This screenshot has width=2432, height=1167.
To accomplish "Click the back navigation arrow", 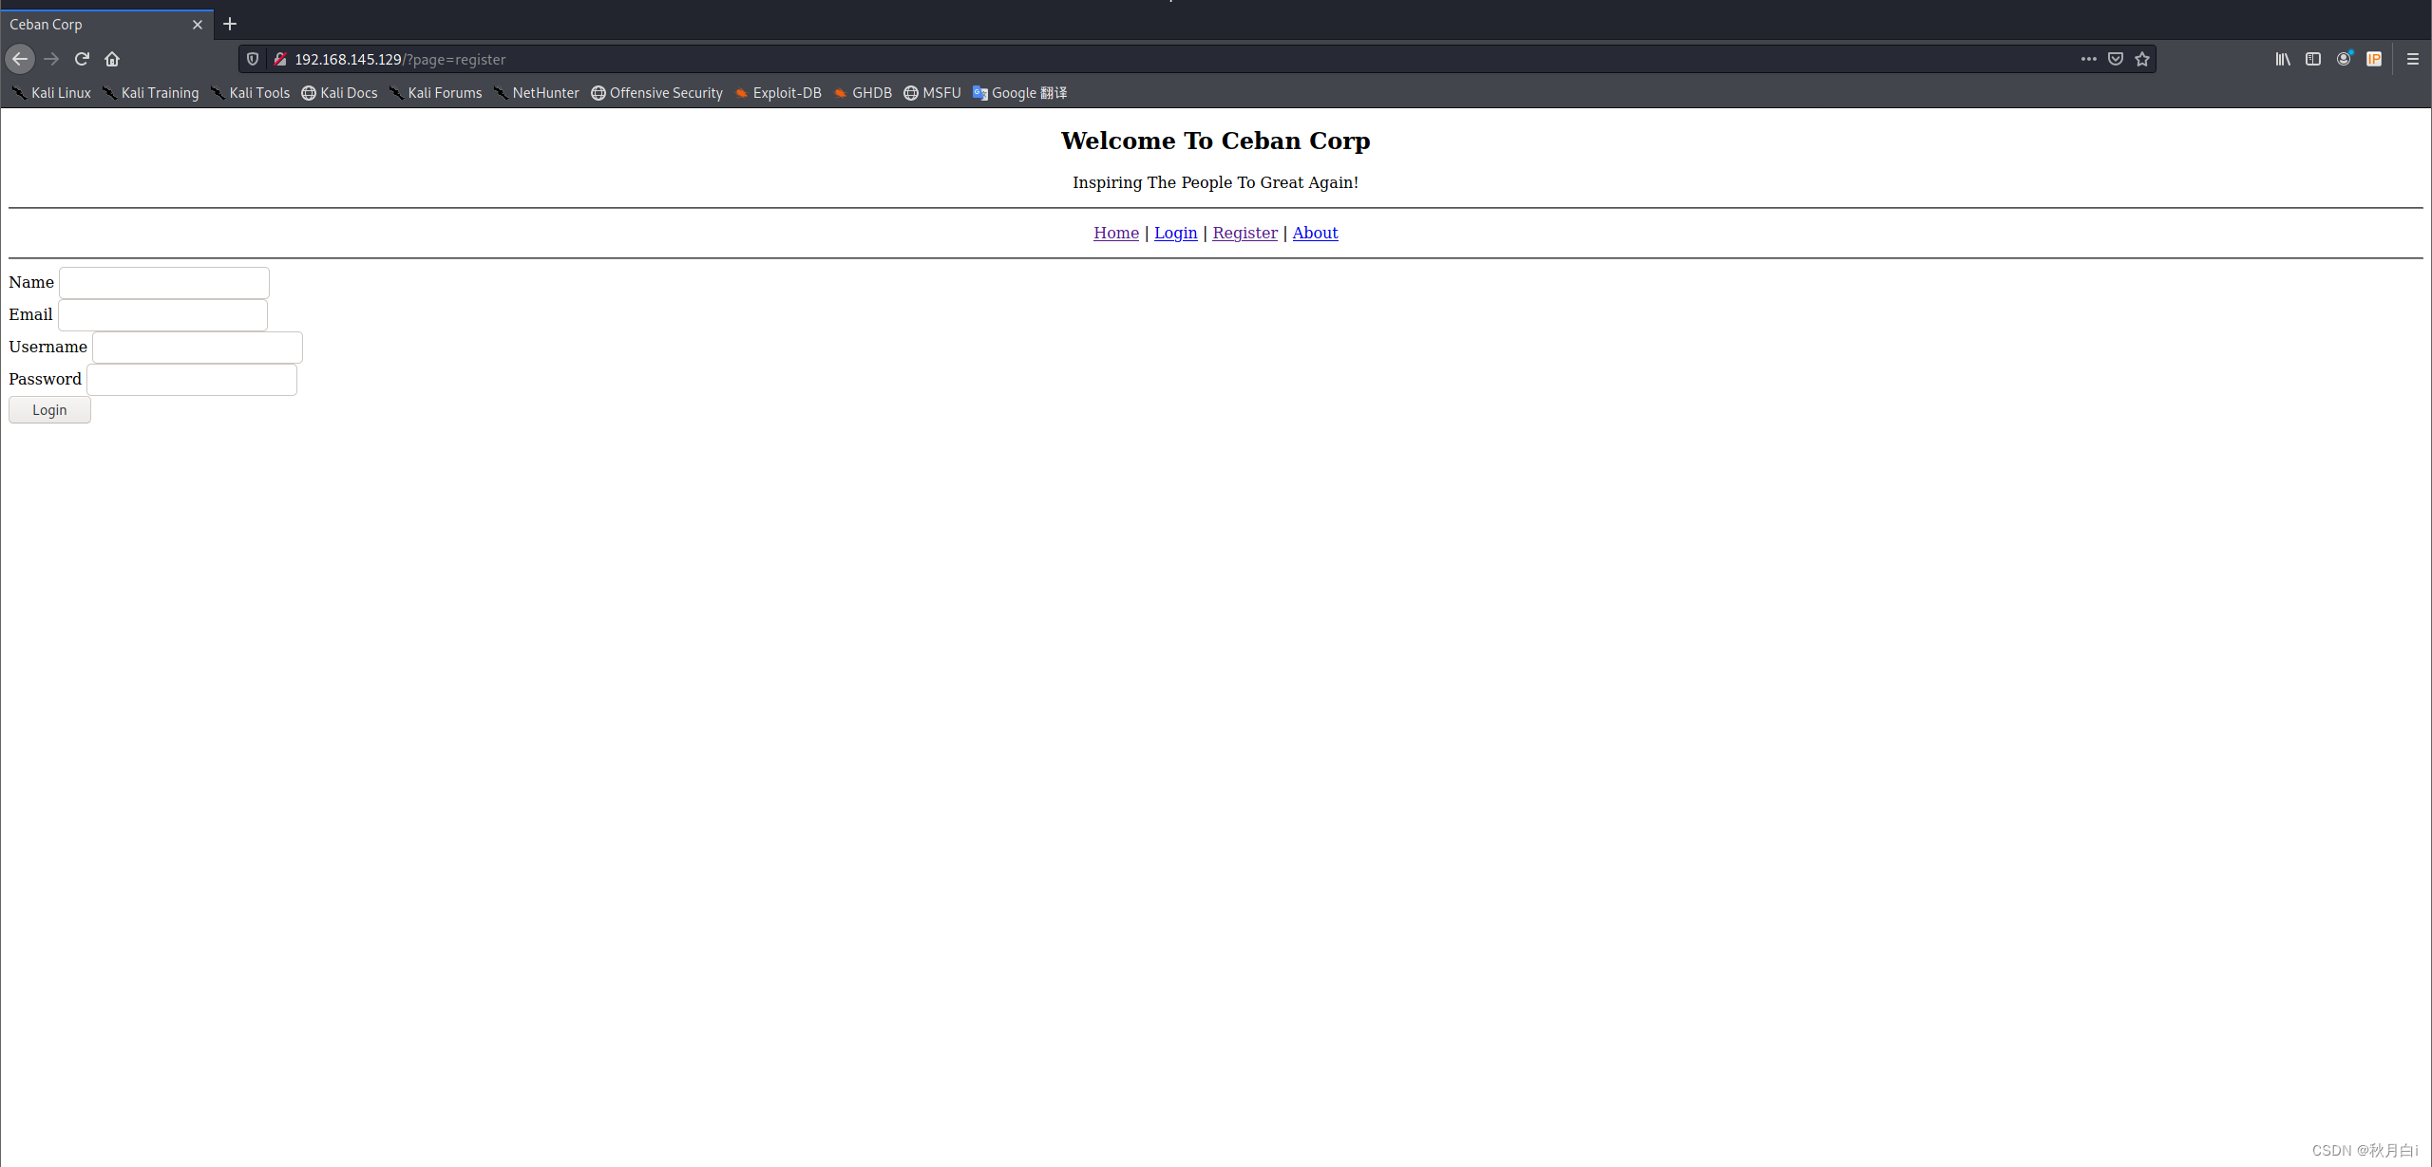I will 20,59.
